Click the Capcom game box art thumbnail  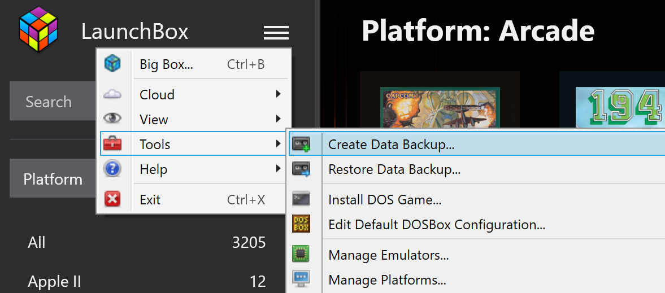[440, 107]
